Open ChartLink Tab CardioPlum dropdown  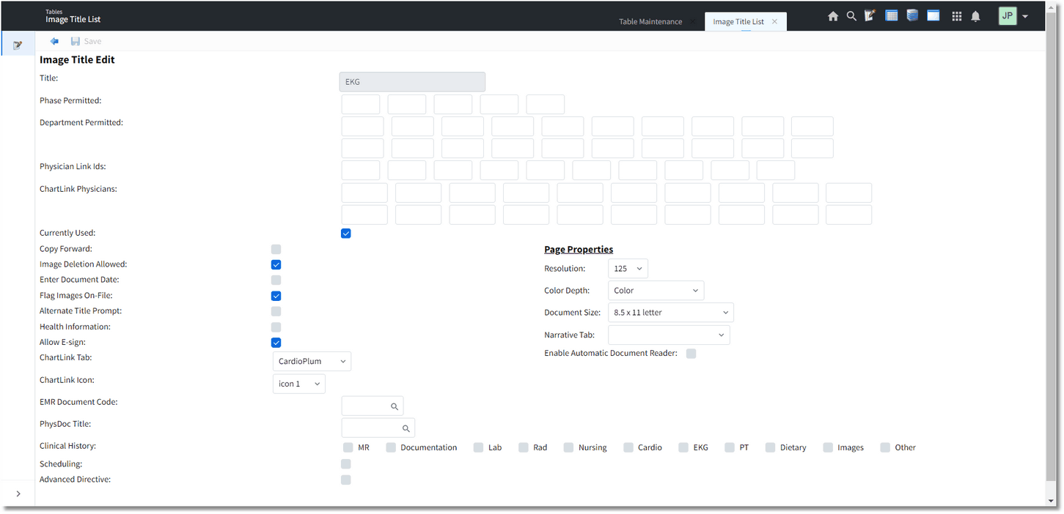coord(312,362)
